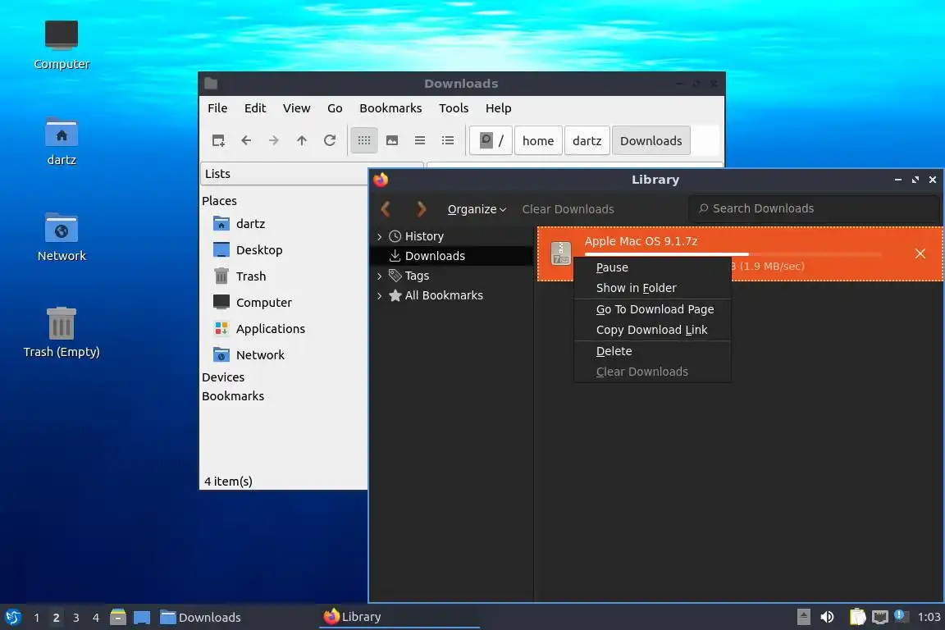Open volume control in system tray
This screenshot has height=630, width=945.
[828, 617]
